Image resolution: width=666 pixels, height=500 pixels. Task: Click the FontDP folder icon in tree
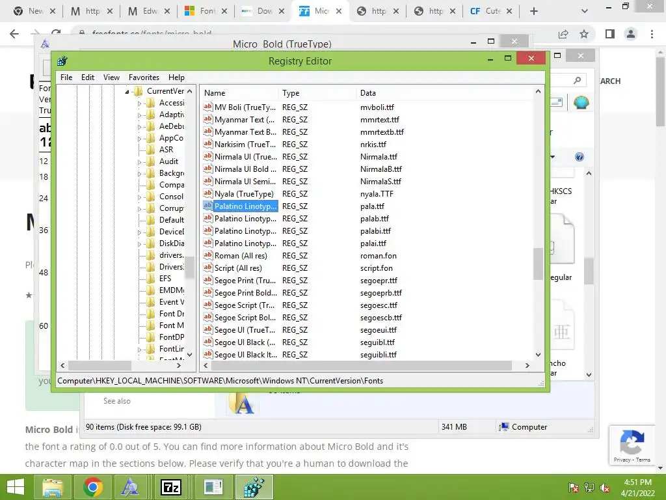150,337
